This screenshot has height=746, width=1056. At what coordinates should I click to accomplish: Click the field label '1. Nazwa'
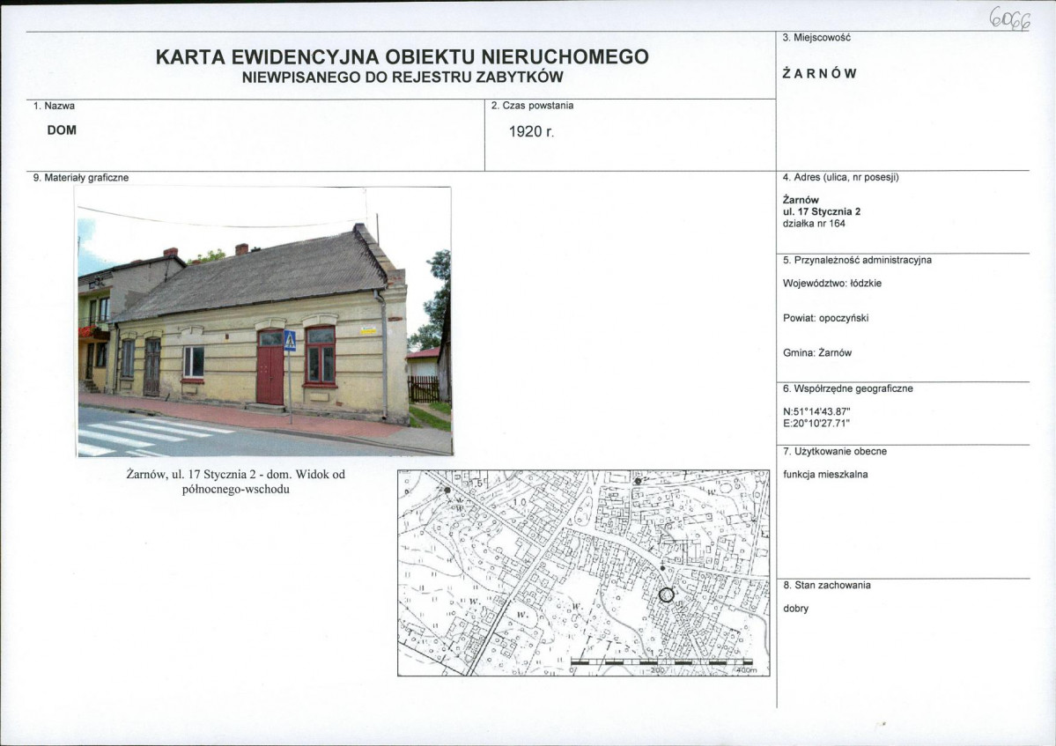tap(55, 106)
